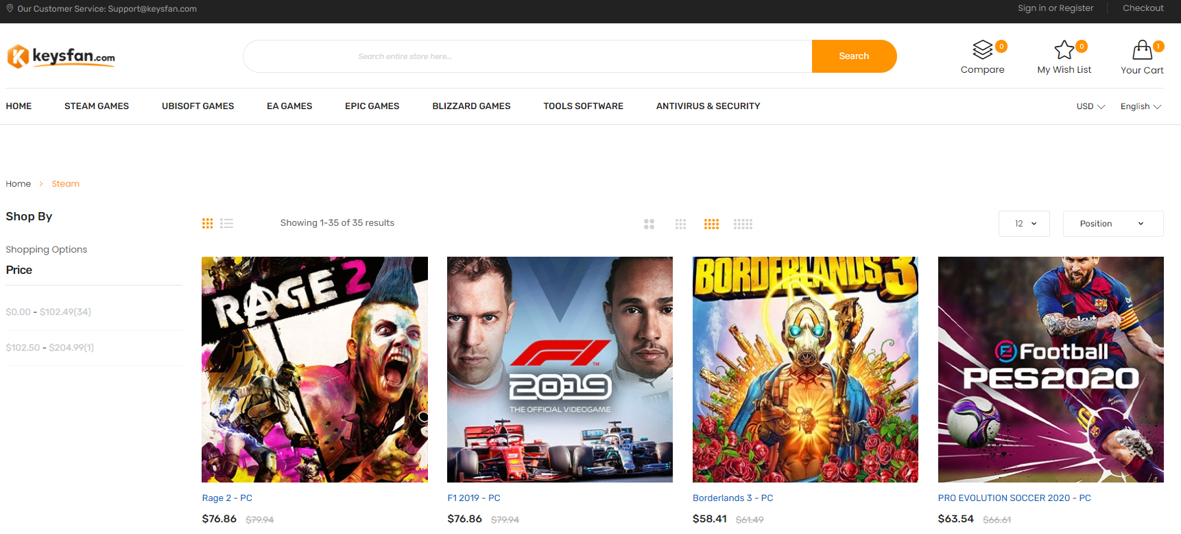
Task: Filter by price $0.00 - $102.49
Action: coord(49,312)
